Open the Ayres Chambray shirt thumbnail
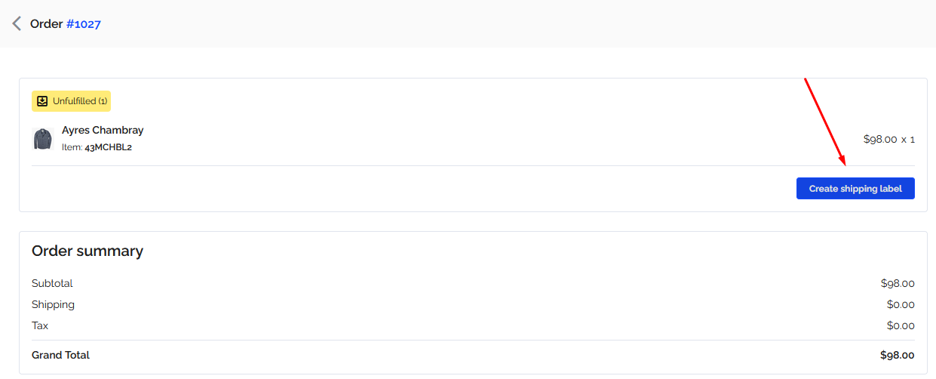Screen dimensions: 936x379 42,139
